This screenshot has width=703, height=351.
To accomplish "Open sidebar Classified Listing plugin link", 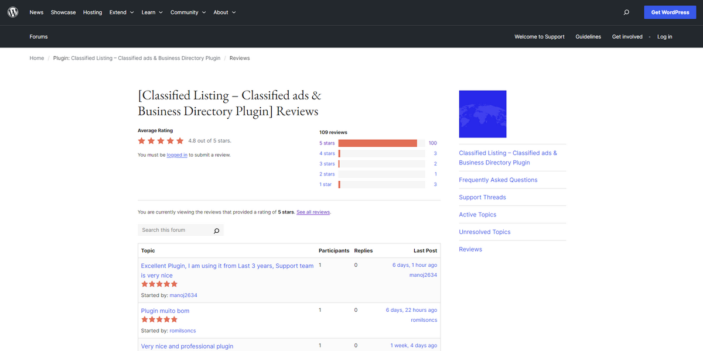I will [x=508, y=158].
